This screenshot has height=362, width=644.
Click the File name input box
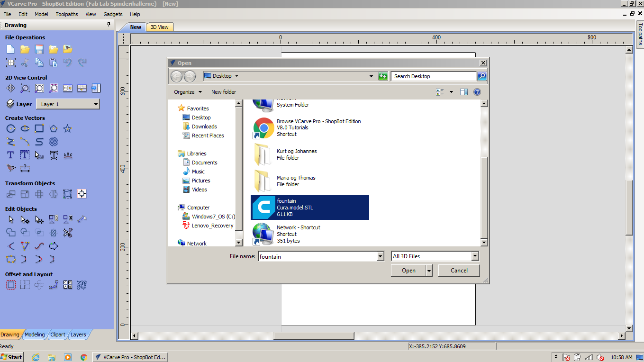pyautogui.click(x=317, y=256)
